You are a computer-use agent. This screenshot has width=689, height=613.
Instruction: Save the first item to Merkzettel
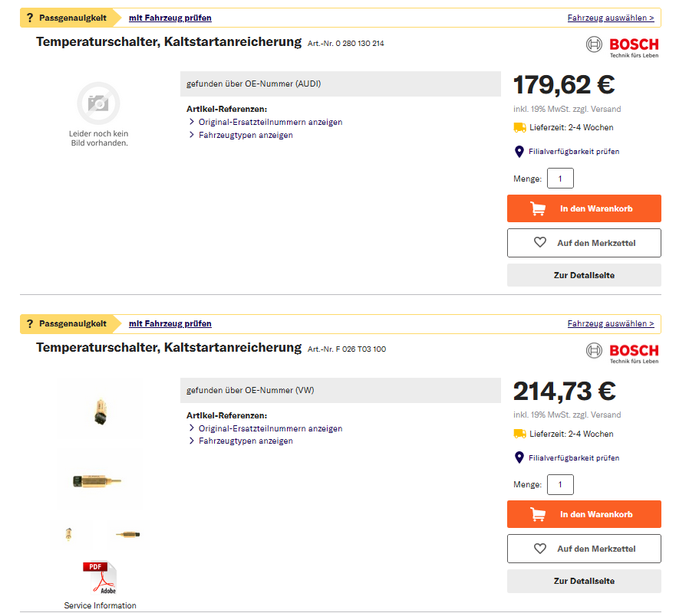[584, 243]
